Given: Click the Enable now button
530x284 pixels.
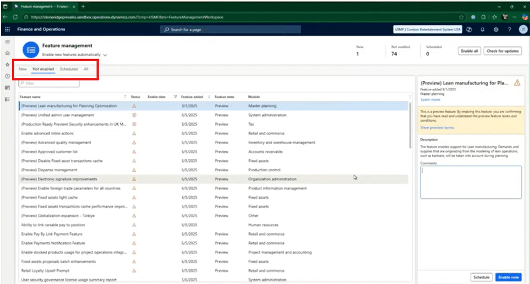Looking at the screenshot, I should (x=508, y=277).
